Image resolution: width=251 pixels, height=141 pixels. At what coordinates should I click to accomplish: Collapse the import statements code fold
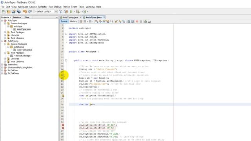pos(66,34)
